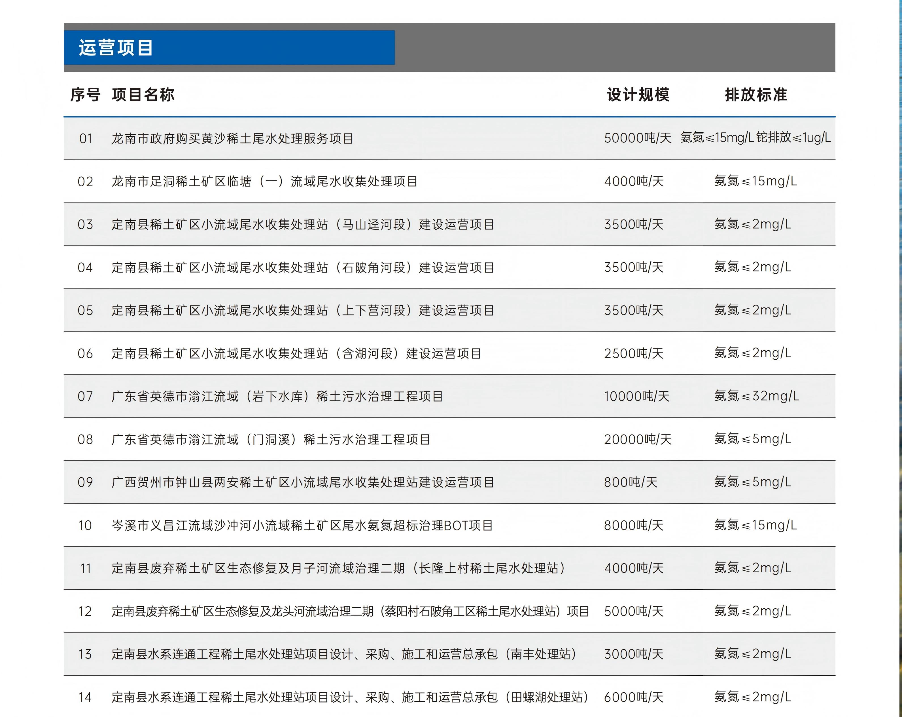Image resolution: width=902 pixels, height=717 pixels.
Task: Click the 序号 column header
Action: (85, 95)
